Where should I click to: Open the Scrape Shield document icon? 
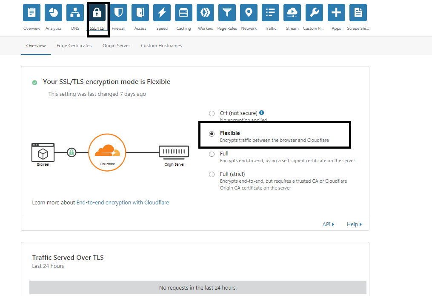[358, 13]
